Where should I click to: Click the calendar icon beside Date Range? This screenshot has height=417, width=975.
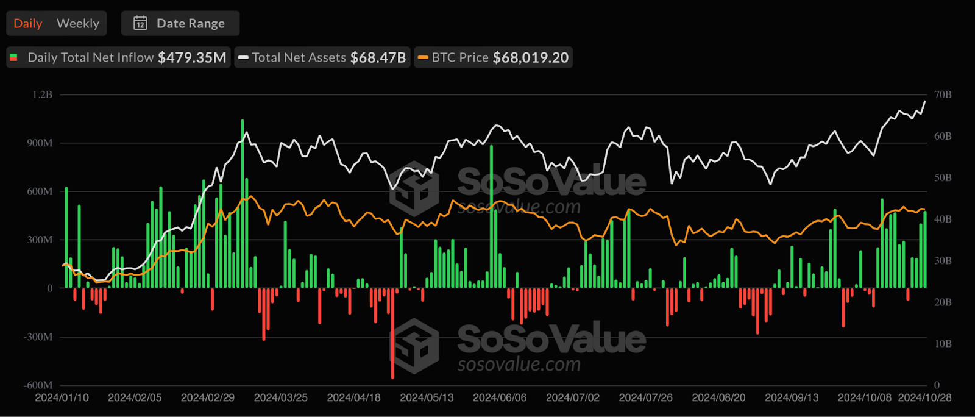(140, 23)
